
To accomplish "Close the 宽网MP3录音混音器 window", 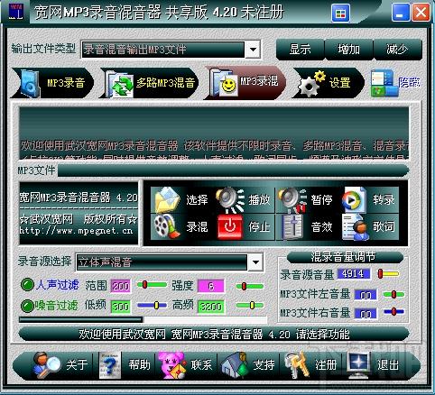I will pyautogui.click(x=421, y=13).
